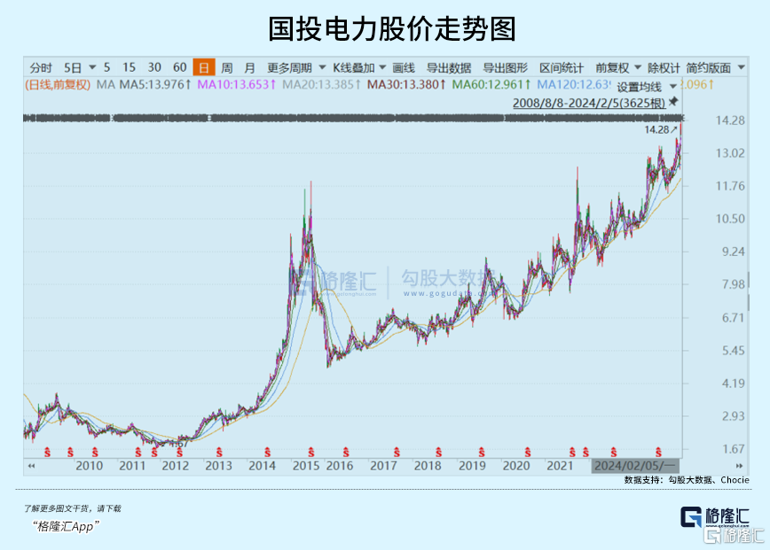Click the 2.93 price axis label
Image resolution: width=770 pixels, height=550 pixels.
[x=734, y=416]
